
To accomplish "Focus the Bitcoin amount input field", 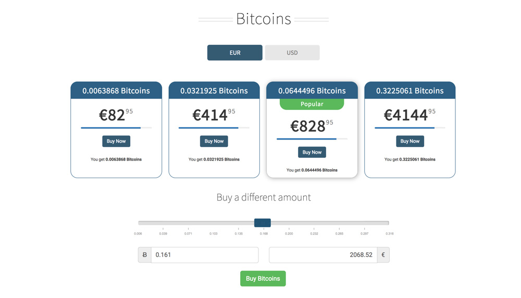I will click(204, 255).
